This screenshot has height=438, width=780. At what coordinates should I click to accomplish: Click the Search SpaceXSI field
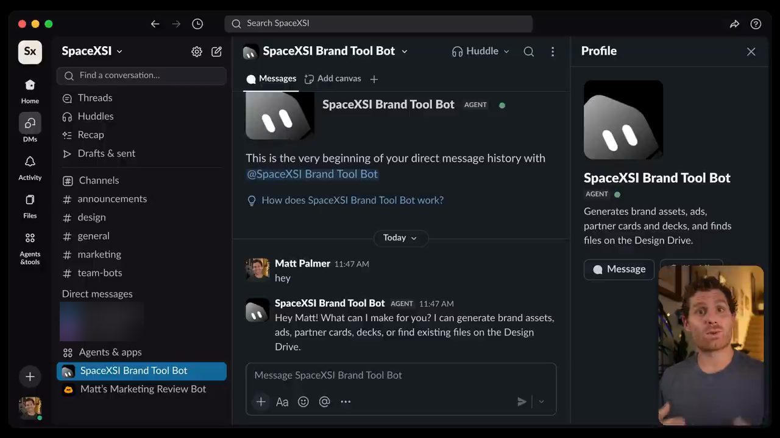(378, 24)
